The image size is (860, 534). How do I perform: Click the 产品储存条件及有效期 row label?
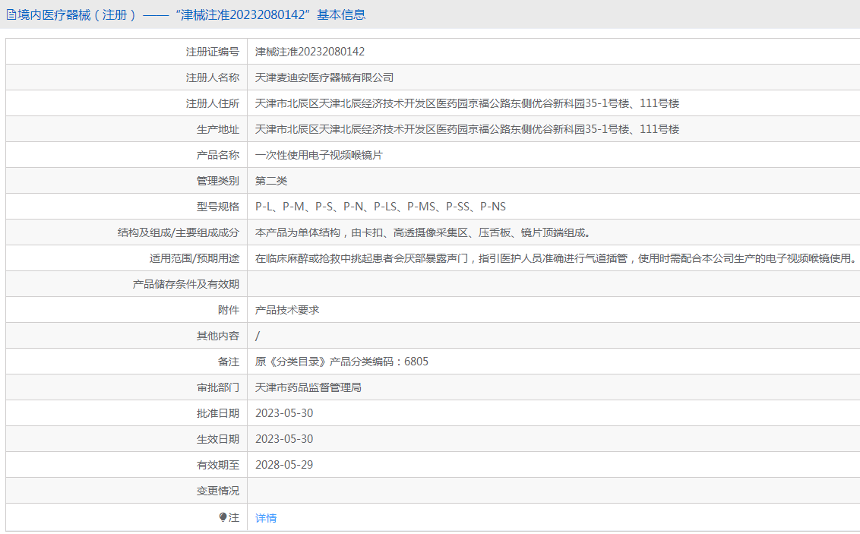tap(186, 284)
